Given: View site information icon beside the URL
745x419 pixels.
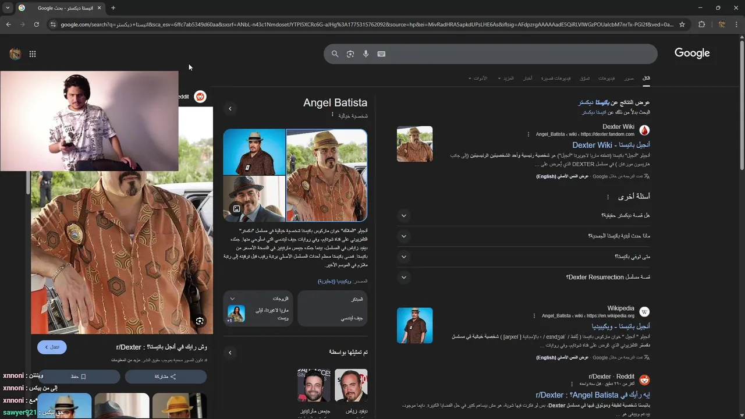Looking at the screenshot, I should point(52,24).
